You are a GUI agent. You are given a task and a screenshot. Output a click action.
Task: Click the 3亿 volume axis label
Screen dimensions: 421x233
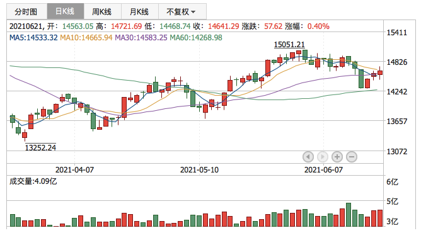[x=392, y=222]
